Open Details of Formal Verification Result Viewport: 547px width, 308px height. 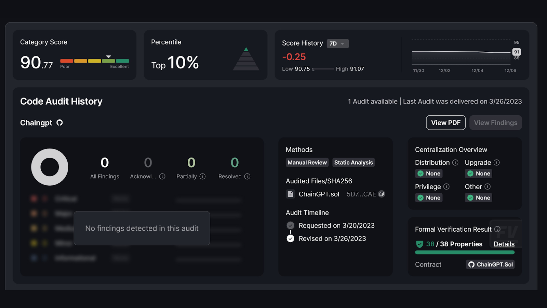click(x=504, y=244)
